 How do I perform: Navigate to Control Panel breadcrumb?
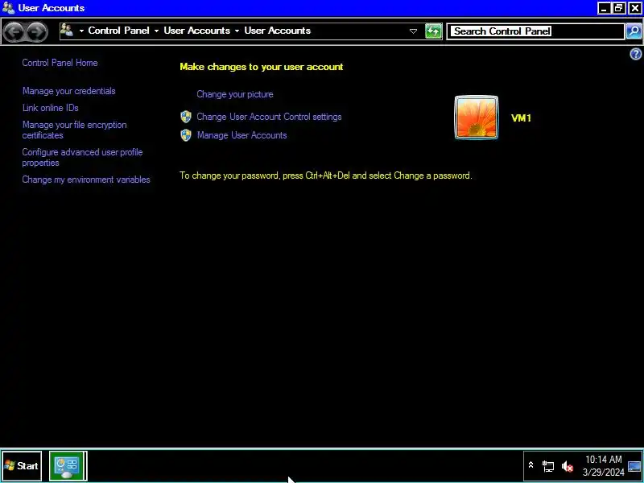click(x=118, y=31)
